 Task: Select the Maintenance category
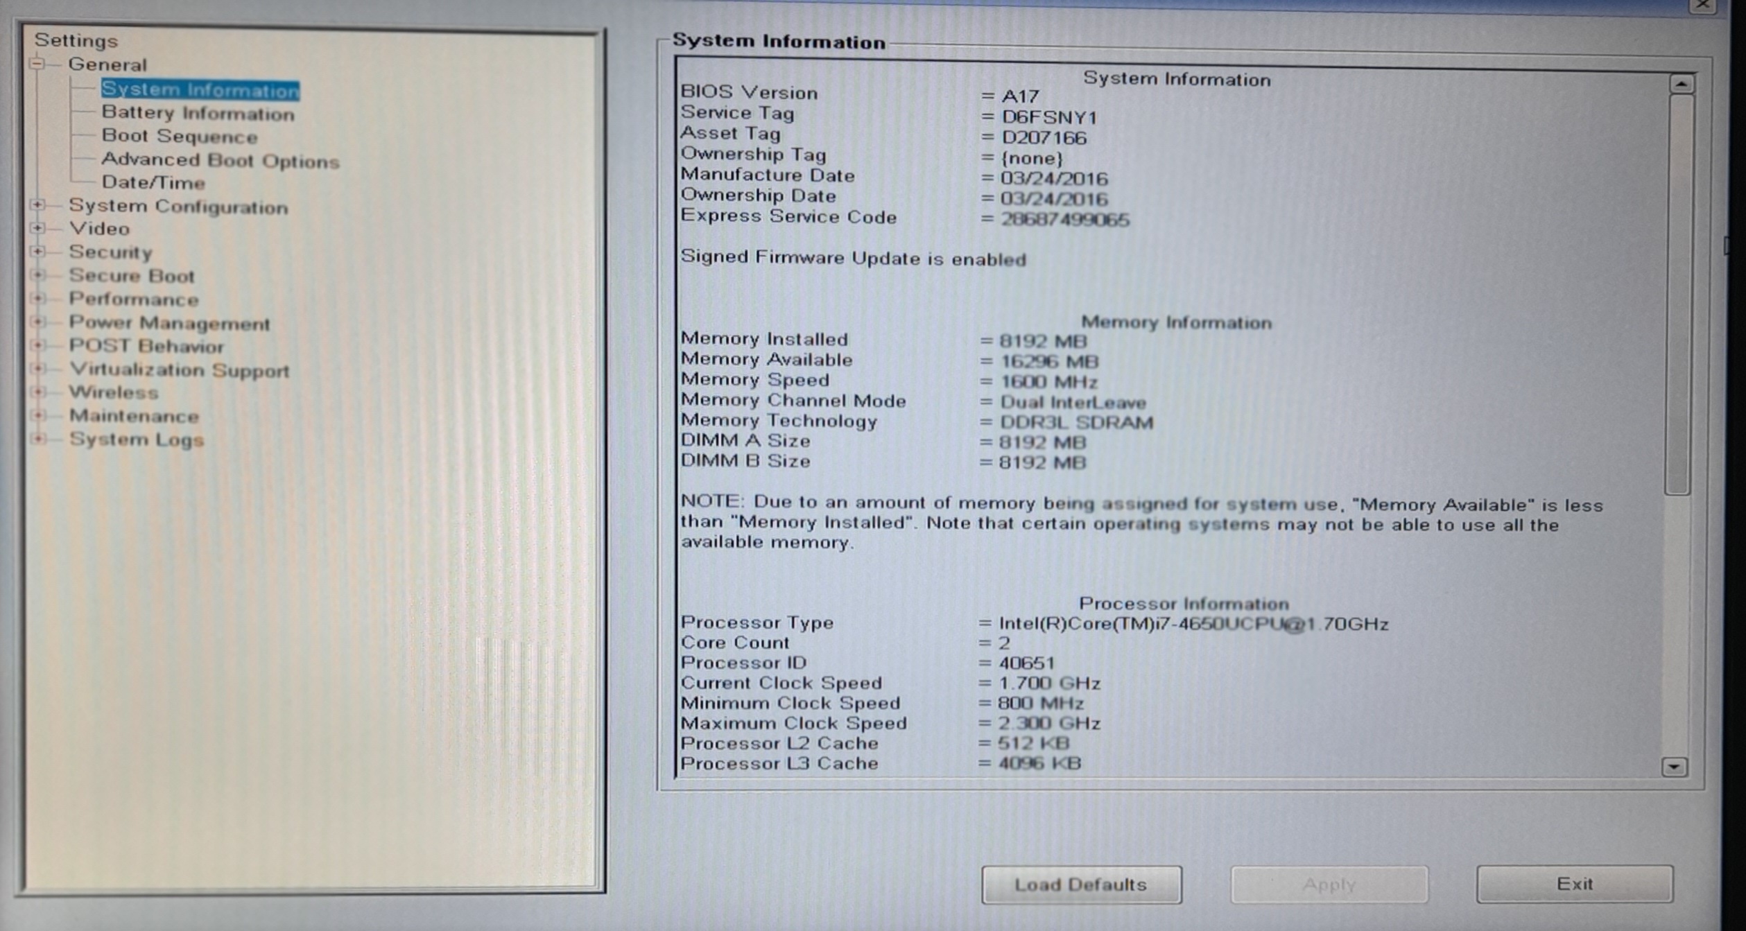point(134,416)
